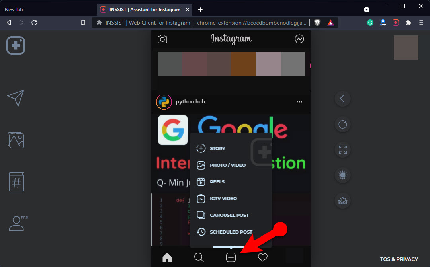This screenshot has width=430, height=267.
Task: Open direct messages paper plane sidebar icon
Action: tap(16, 98)
